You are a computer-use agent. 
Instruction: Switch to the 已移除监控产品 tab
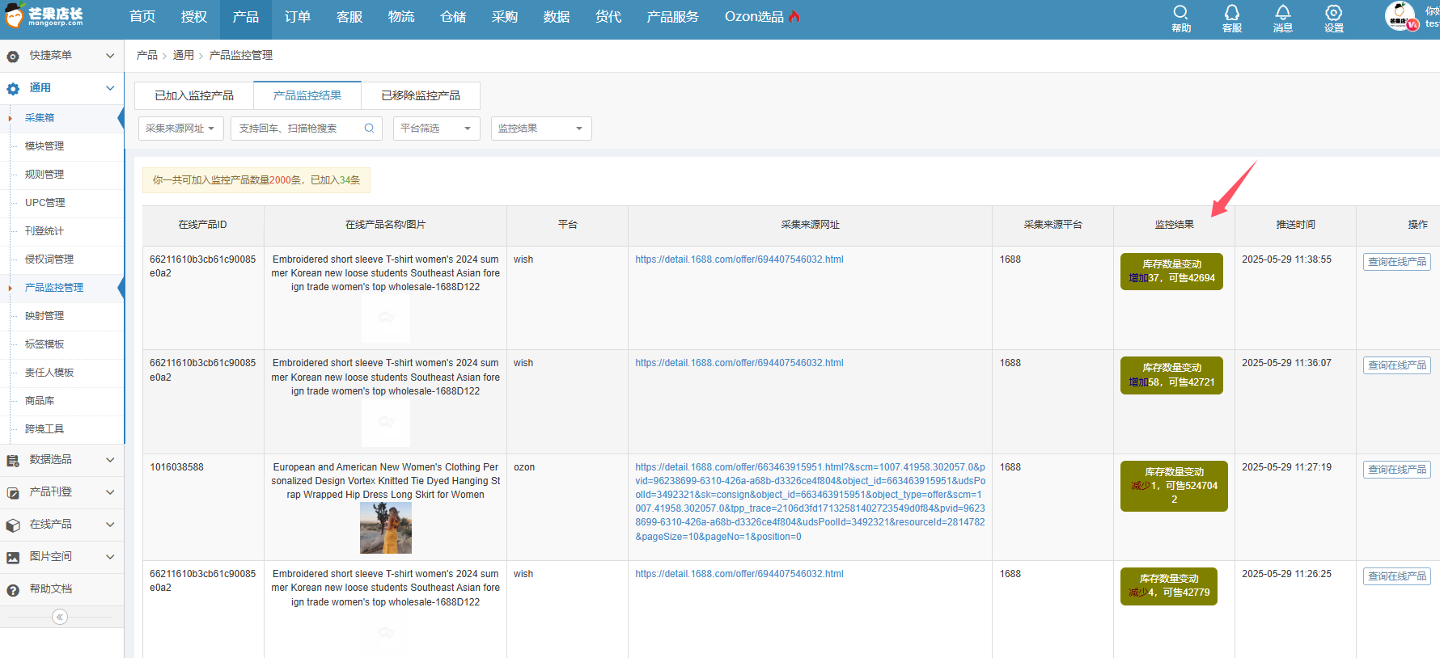click(x=421, y=95)
